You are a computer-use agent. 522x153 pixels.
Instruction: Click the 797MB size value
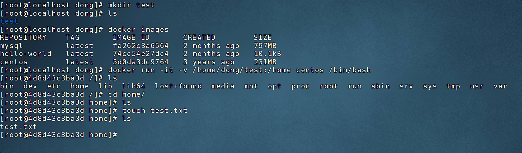tap(265, 46)
